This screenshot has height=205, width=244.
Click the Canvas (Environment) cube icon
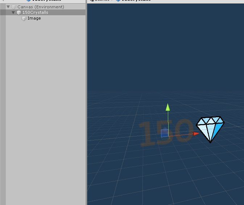14,7
